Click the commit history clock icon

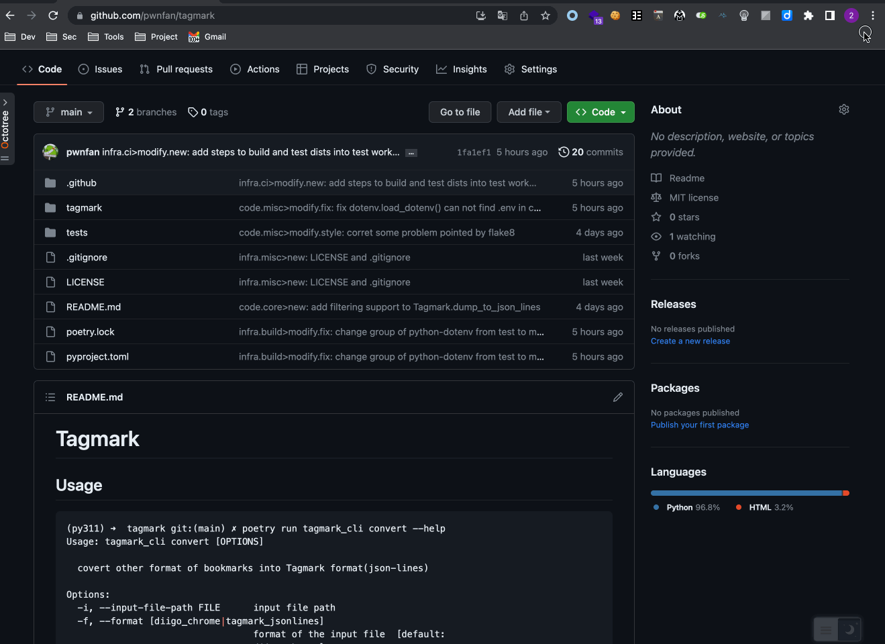pos(564,152)
